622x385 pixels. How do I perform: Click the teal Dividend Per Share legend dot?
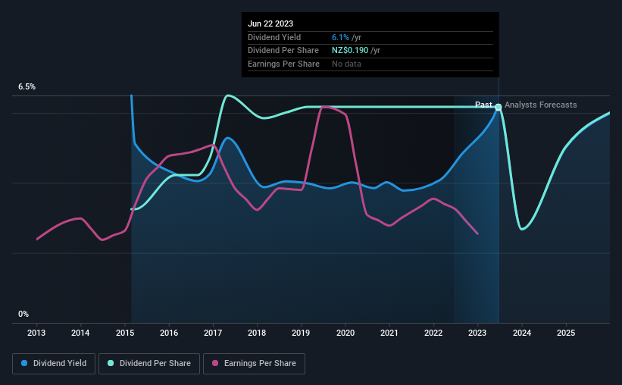click(111, 363)
